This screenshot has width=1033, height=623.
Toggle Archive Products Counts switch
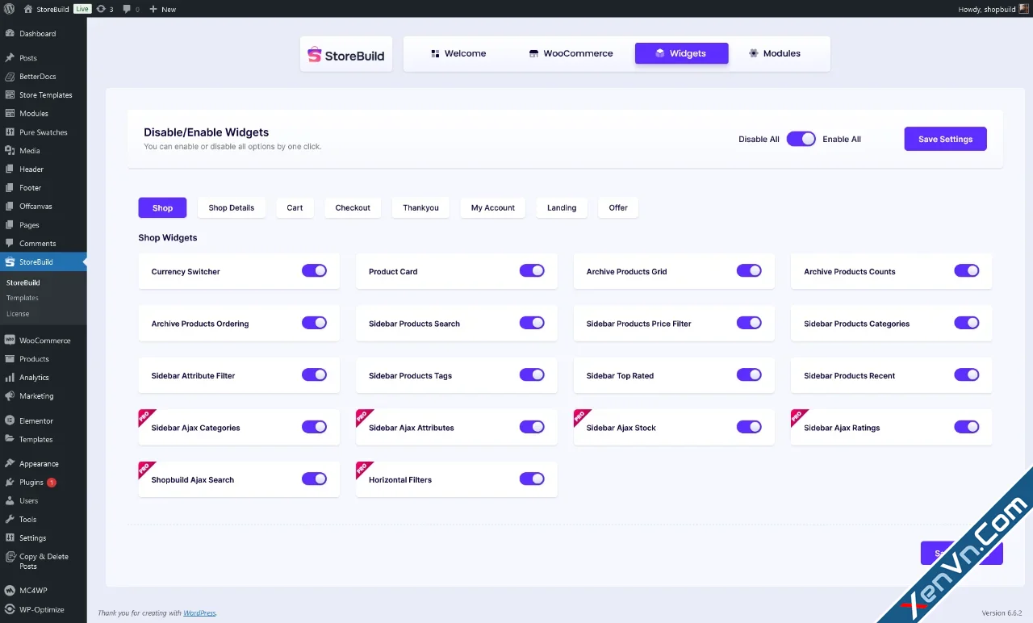point(967,271)
